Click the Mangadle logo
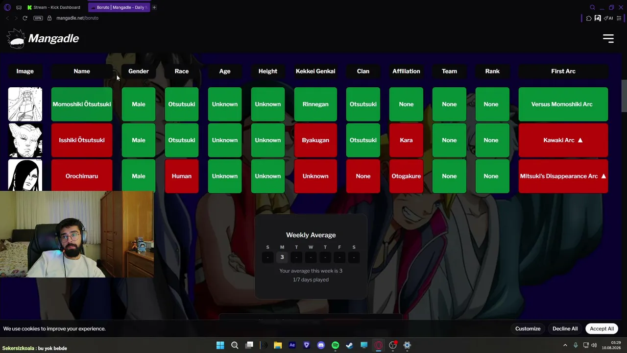 pyautogui.click(x=43, y=38)
